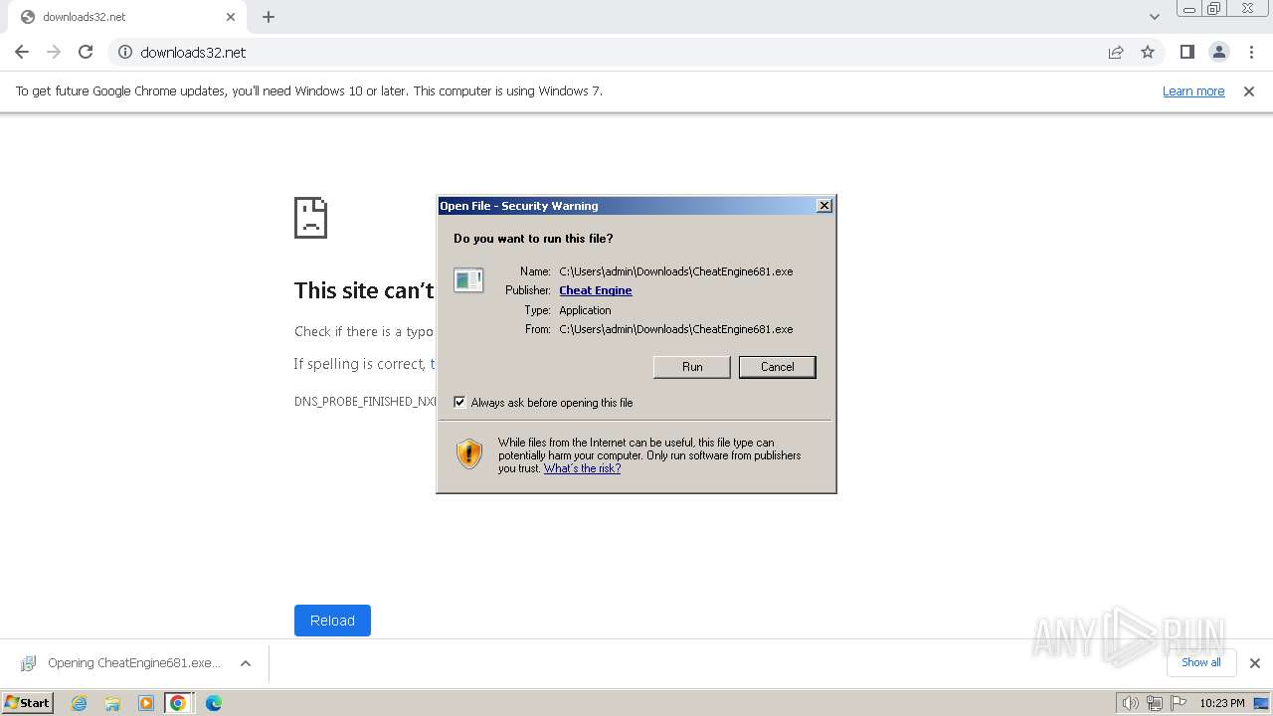Go back to the previous page
This screenshot has height=716, width=1273.
(22, 52)
